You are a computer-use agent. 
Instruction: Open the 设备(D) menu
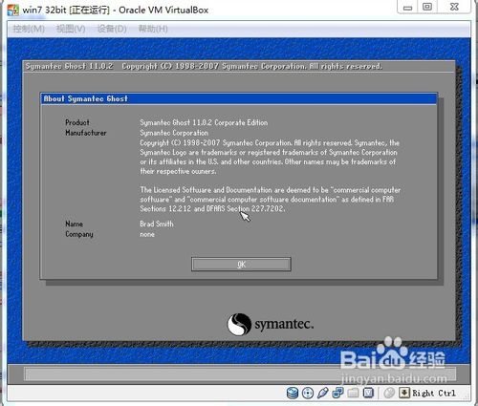pos(112,29)
